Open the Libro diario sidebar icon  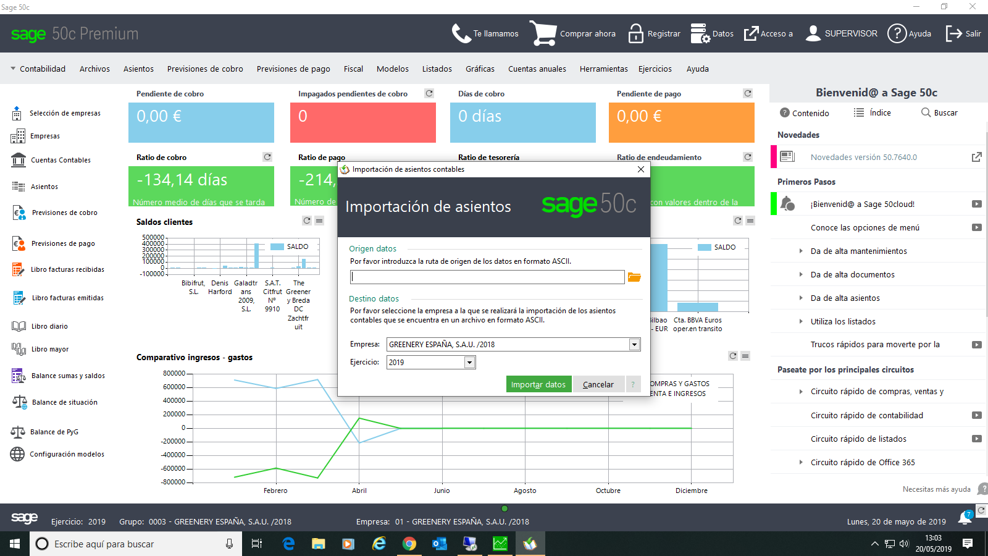18,326
